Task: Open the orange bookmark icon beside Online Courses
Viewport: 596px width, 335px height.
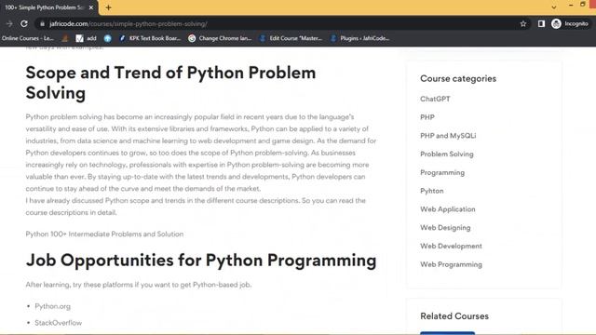Action: 65,38
